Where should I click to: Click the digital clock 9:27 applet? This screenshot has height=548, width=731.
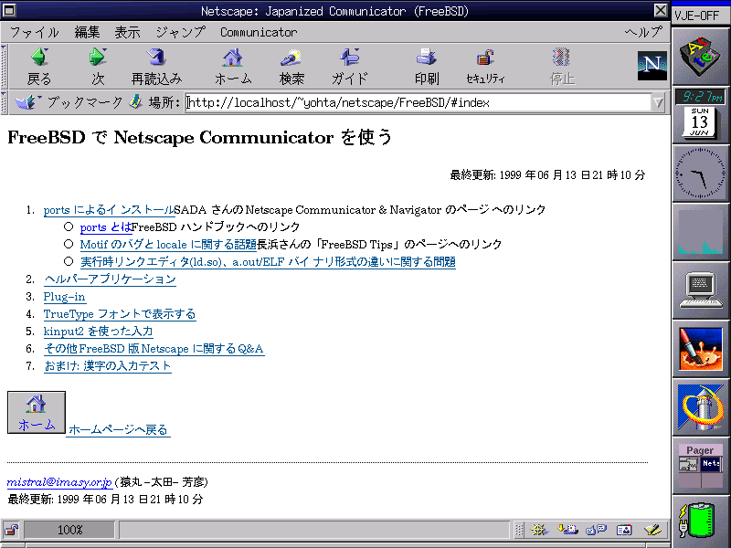[x=700, y=97]
